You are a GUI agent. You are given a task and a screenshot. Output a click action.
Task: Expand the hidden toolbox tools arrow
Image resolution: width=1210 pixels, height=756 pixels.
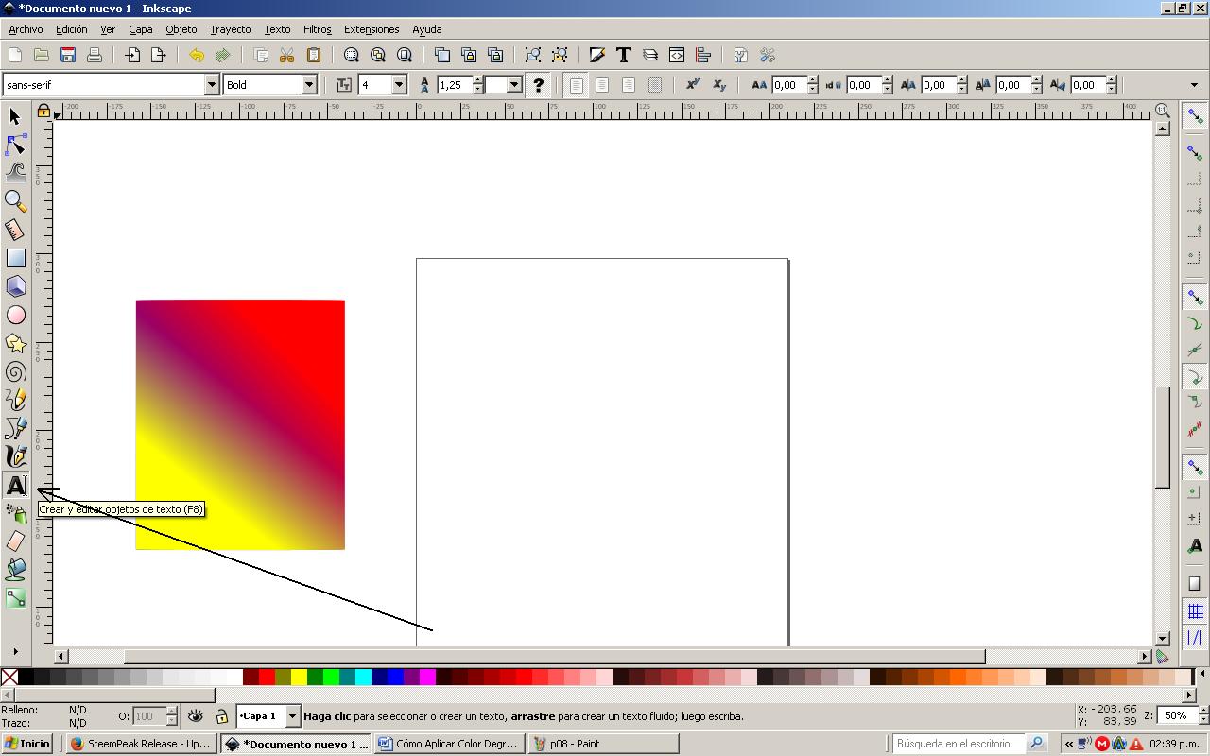pyautogui.click(x=15, y=651)
